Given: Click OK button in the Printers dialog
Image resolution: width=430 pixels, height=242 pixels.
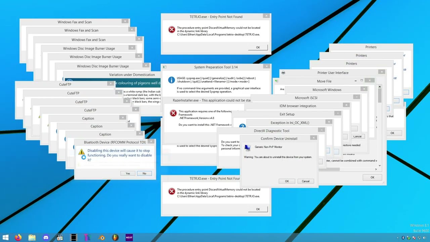Looking at the screenshot, I should 392,133.
